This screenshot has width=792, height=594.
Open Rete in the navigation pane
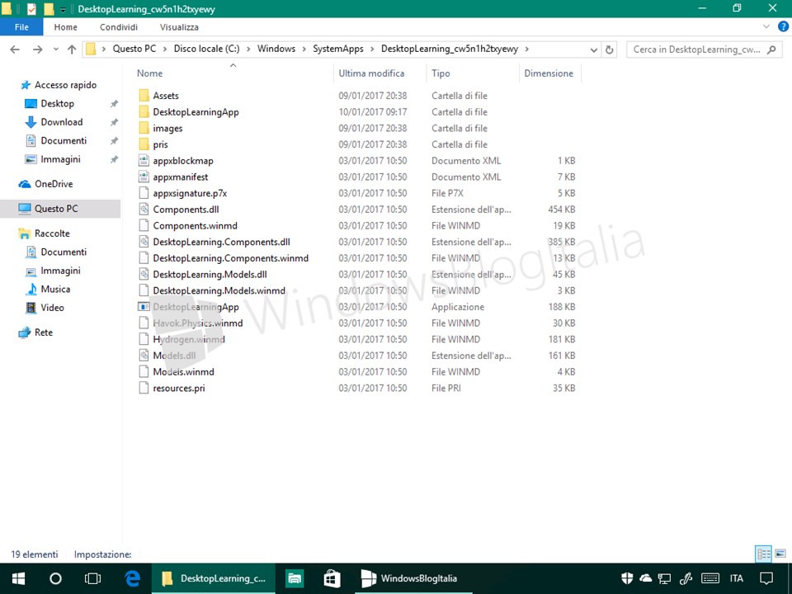click(x=44, y=332)
